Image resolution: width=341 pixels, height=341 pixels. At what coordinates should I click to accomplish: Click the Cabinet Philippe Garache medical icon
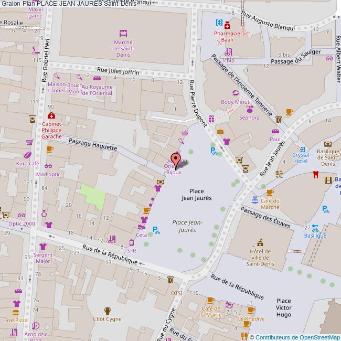click(51, 115)
